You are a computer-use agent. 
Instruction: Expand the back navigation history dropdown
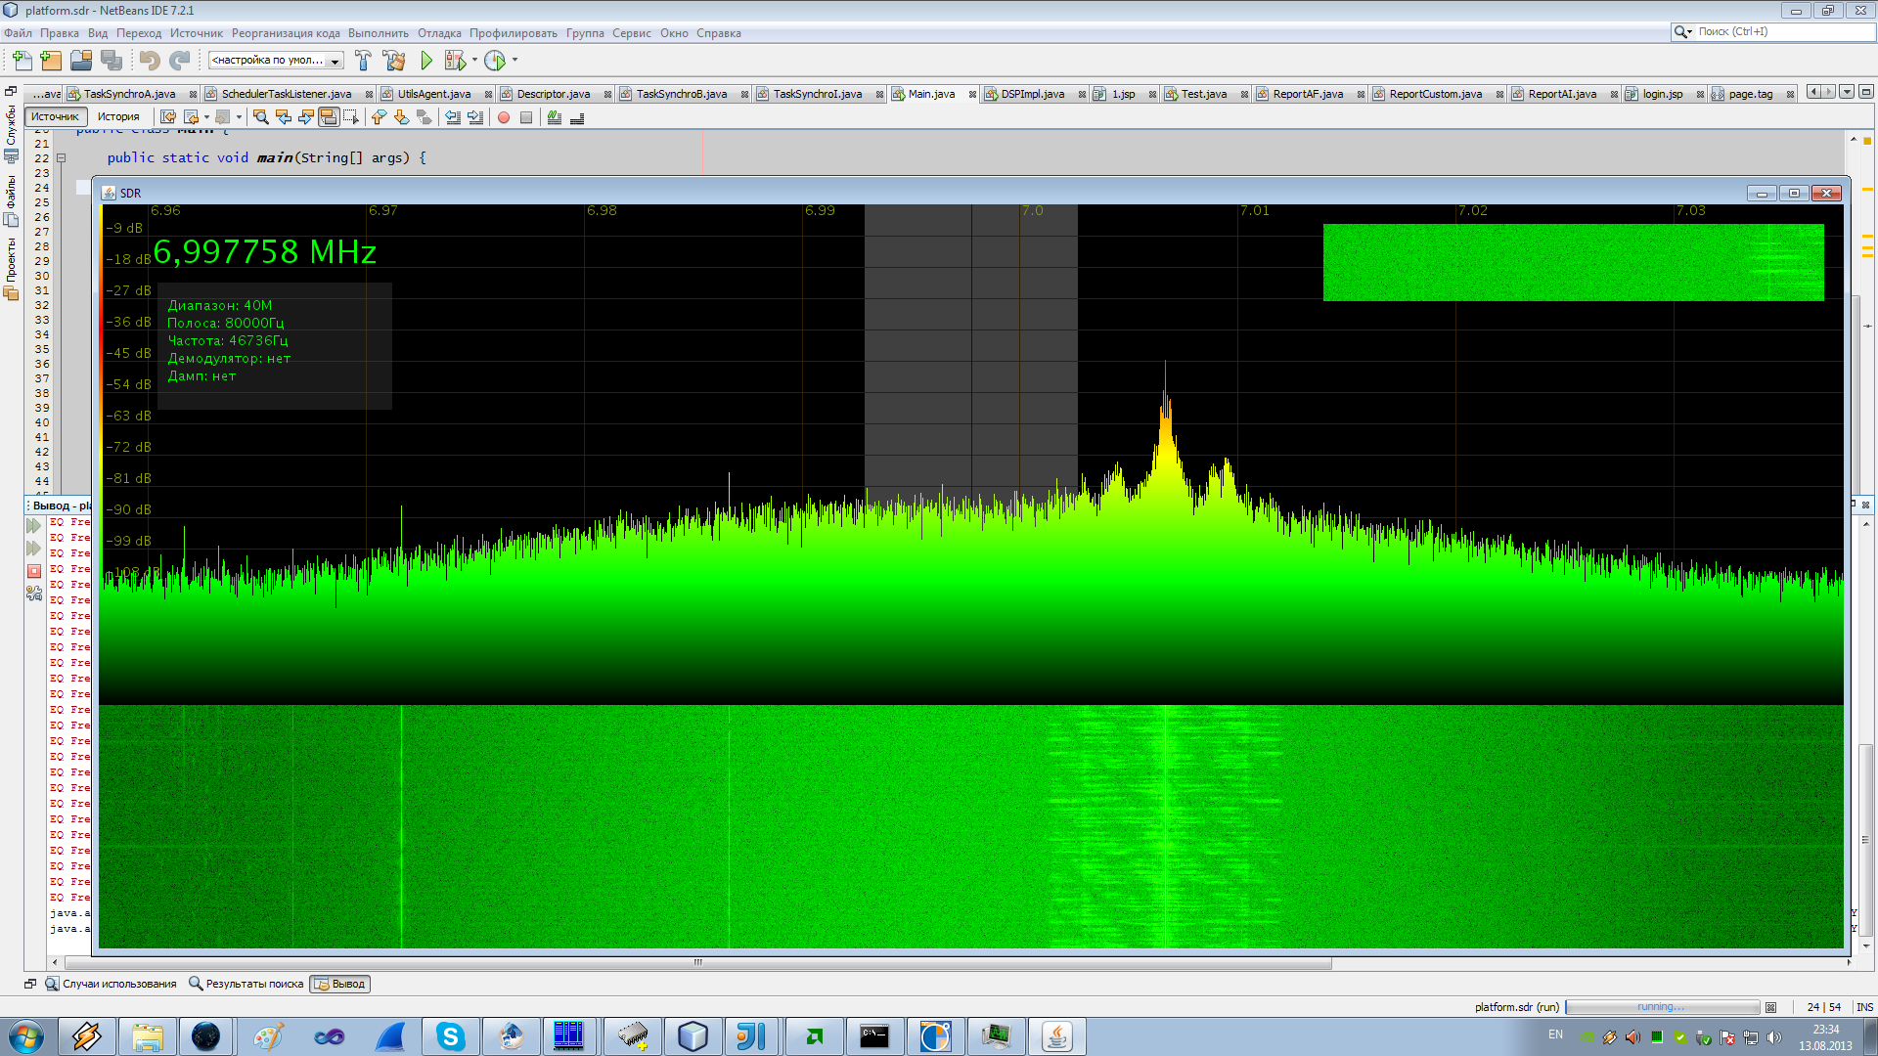[x=206, y=117]
